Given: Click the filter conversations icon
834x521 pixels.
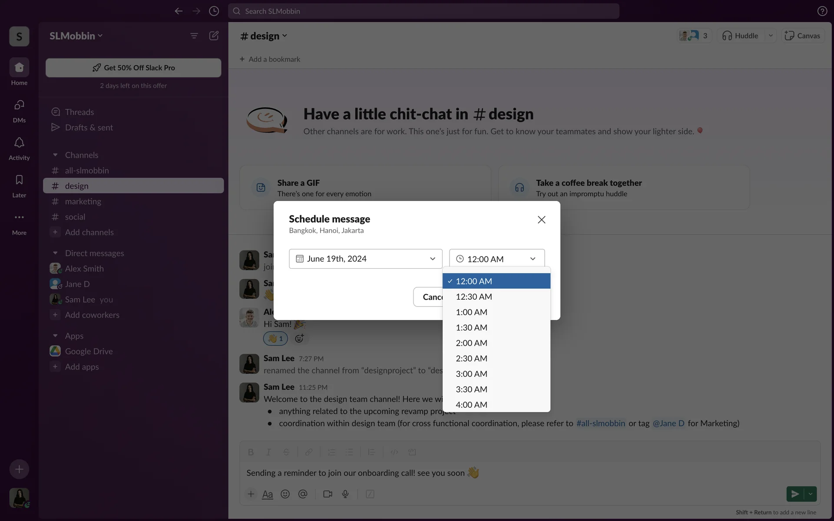Looking at the screenshot, I should click(194, 36).
